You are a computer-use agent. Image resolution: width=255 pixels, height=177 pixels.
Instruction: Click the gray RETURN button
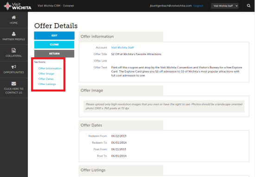(54, 54)
